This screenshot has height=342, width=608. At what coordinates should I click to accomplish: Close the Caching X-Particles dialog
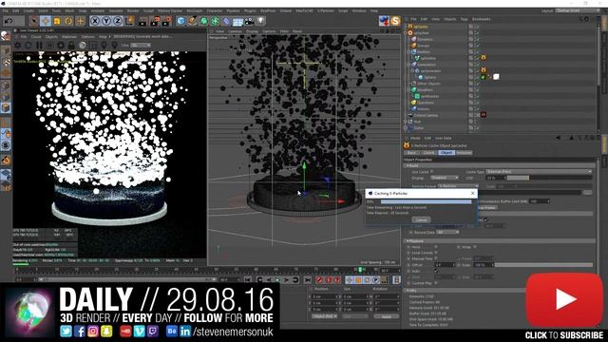click(473, 193)
